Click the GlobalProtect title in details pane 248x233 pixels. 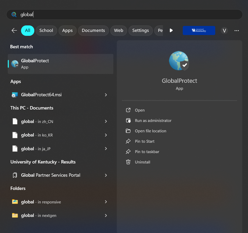179,81
